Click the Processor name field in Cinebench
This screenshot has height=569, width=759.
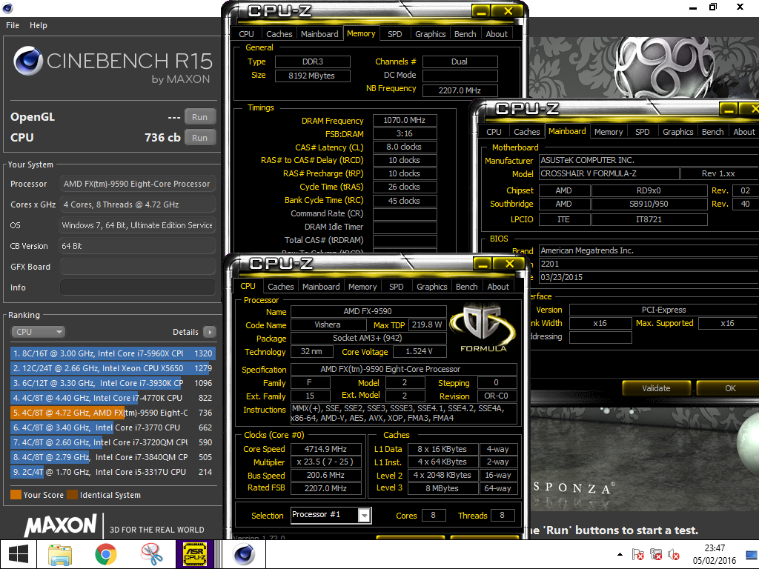[x=137, y=184]
